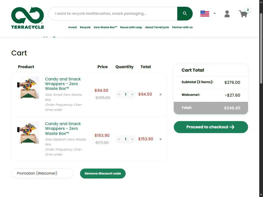Click Proceed to checkout button
Screen dimensions: 263x197
(211, 127)
